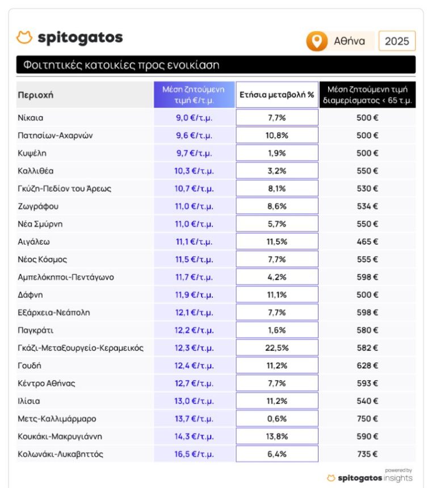This screenshot has height=488, width=436.
Task: Click the Μέση ζητούμενη τιμή €/τ.μ. header
Action: [194, 95]
